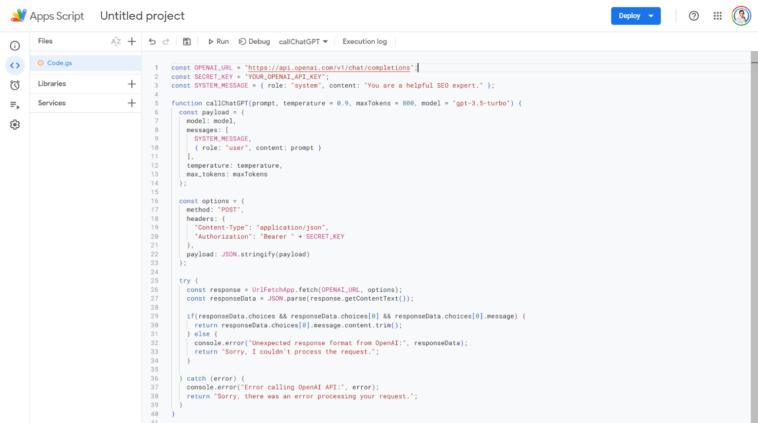
Task: View Executions via the sidebar icon
Action: 15,105
